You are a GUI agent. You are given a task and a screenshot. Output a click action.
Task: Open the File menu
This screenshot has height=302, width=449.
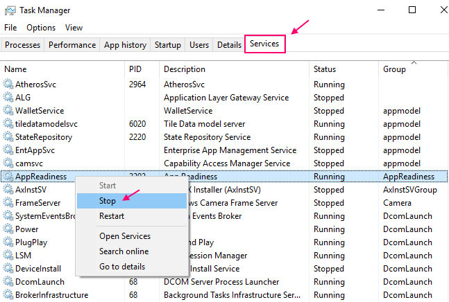(x=10, y=28)
